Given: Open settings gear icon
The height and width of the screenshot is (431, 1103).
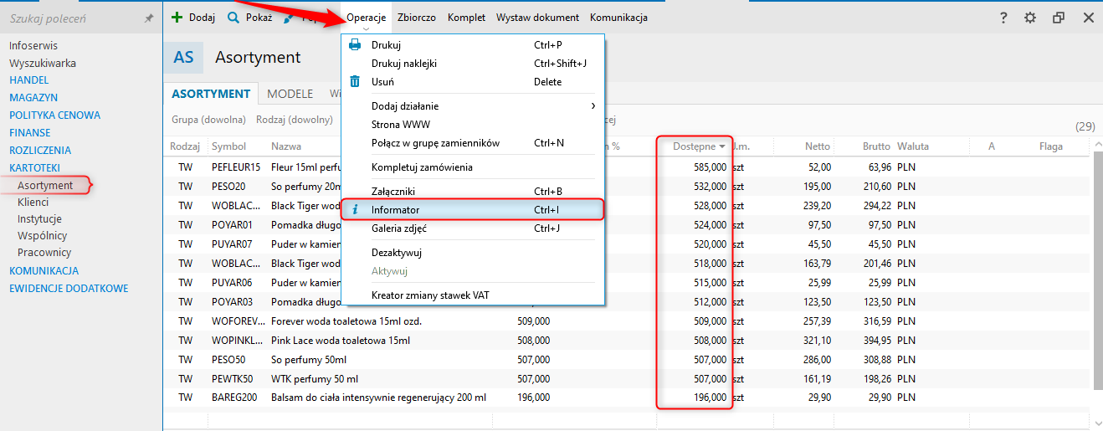Looking at the screenshot, I should [1030, 18].
